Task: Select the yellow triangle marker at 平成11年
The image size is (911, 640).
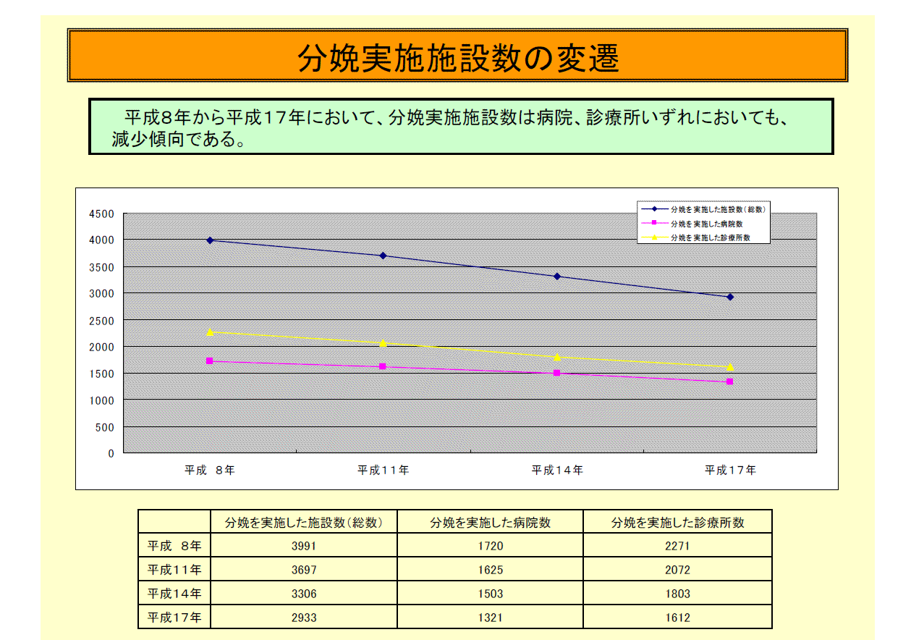Action: click(383, 342)
